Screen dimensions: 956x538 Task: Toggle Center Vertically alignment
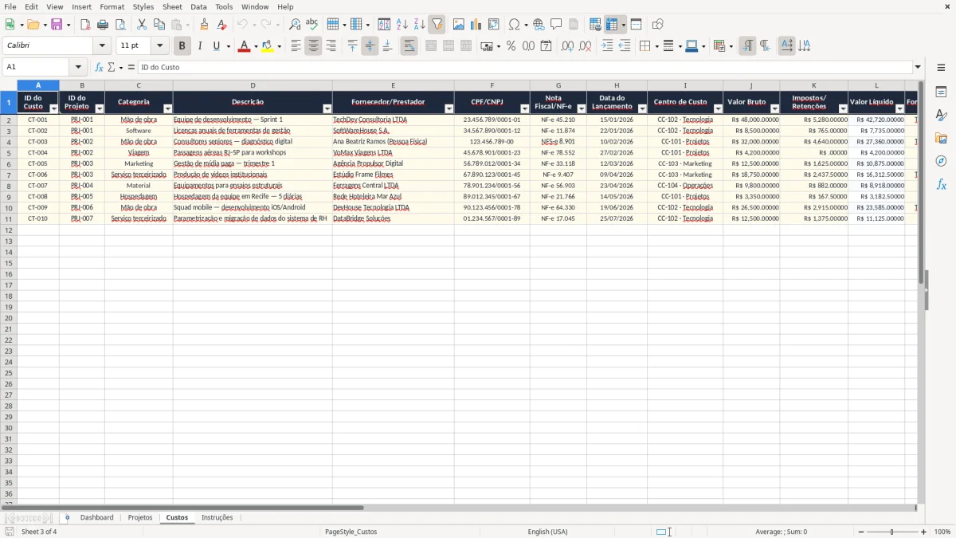click(370, 46)
